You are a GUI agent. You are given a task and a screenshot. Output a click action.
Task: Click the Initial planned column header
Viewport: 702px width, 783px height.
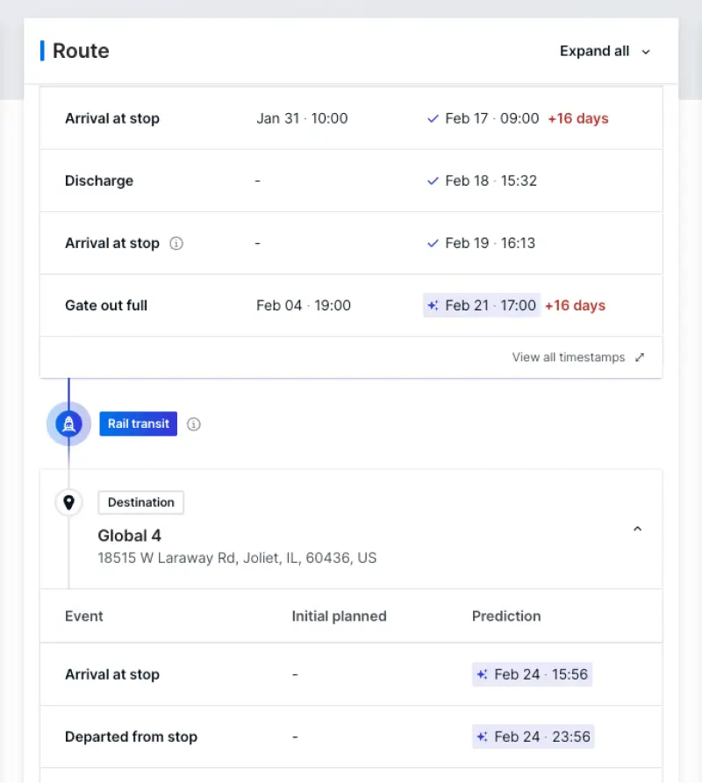tap(340, 616)
